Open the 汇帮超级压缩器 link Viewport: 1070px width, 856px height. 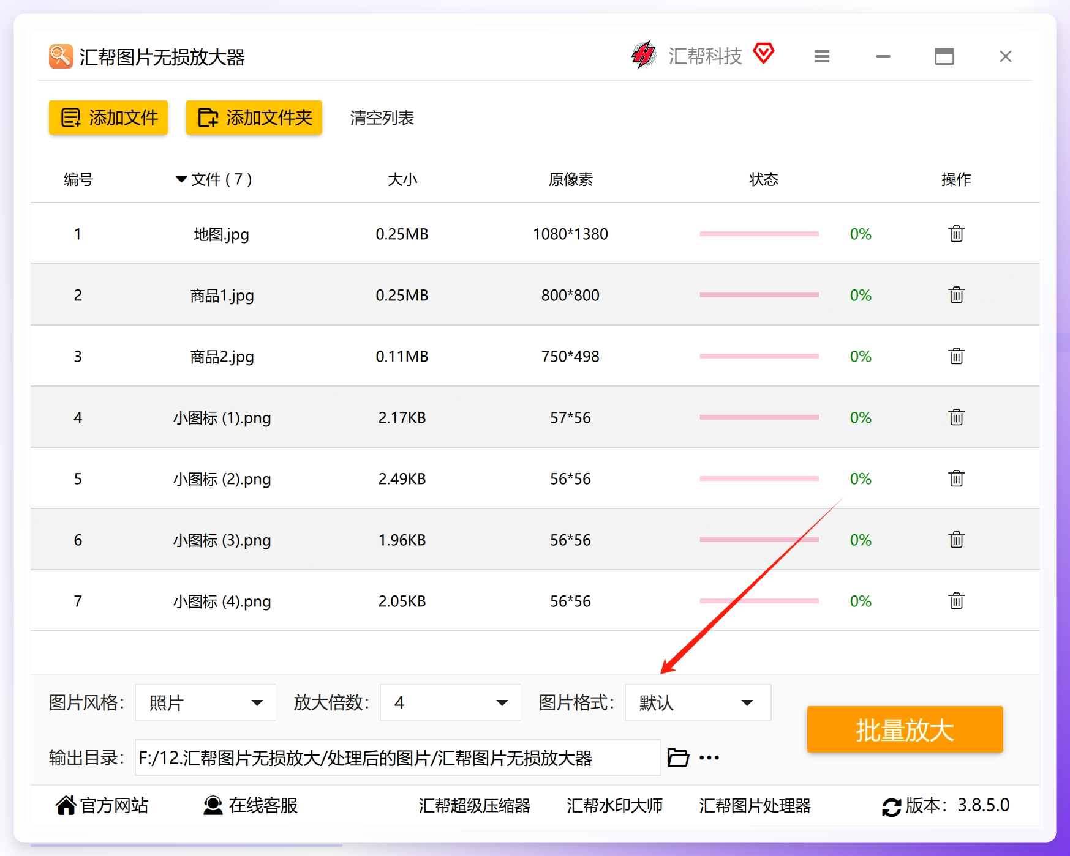click(475, 805)
